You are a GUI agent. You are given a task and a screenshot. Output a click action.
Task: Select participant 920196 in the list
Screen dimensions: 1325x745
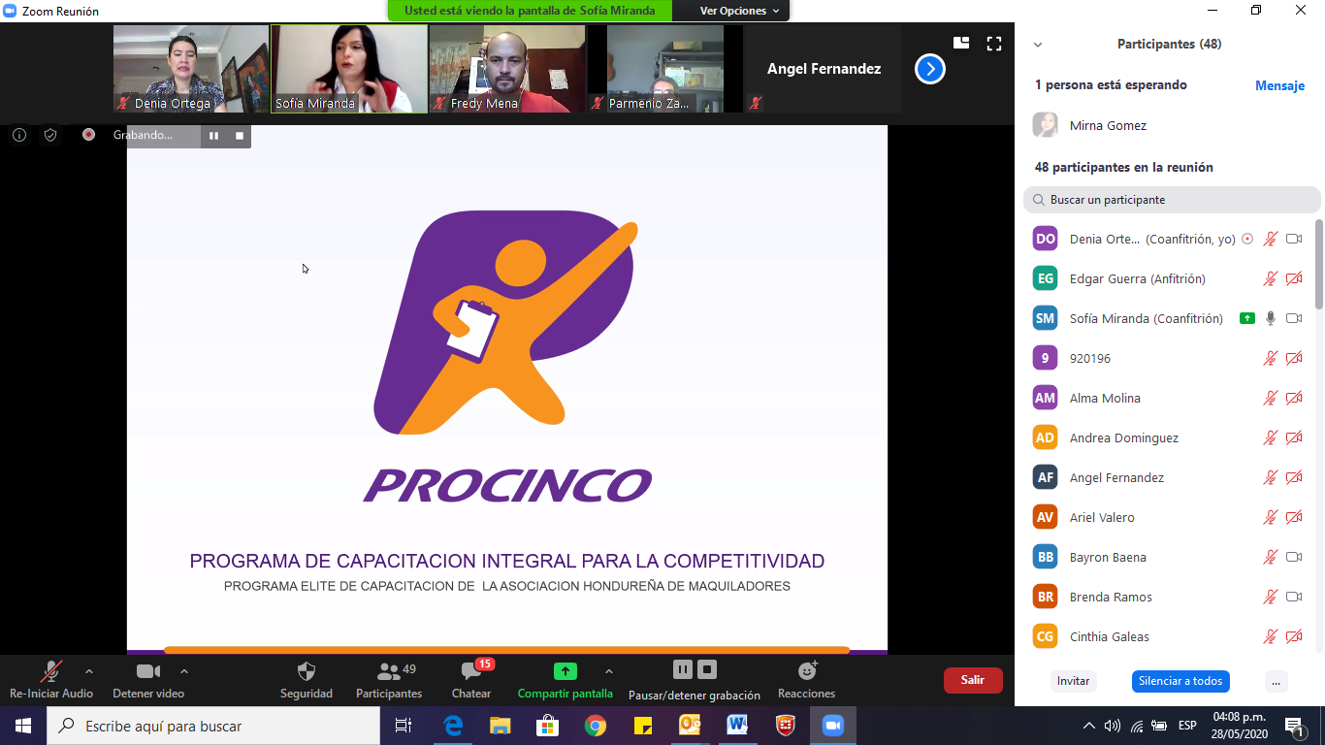pyautogui.click(x=1170, y=358)
